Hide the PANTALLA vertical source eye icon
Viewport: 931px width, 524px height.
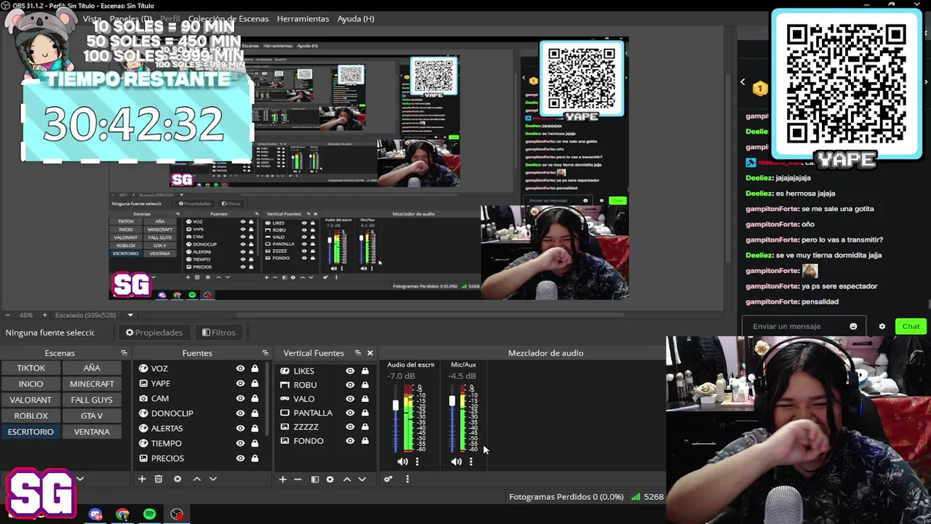point(350,413)
